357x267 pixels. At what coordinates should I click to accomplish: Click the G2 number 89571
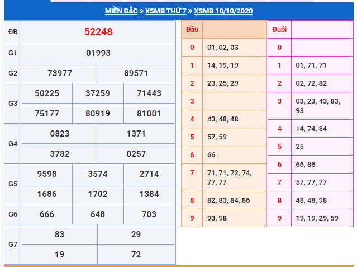pyautogui.click(x=136, y=73)
